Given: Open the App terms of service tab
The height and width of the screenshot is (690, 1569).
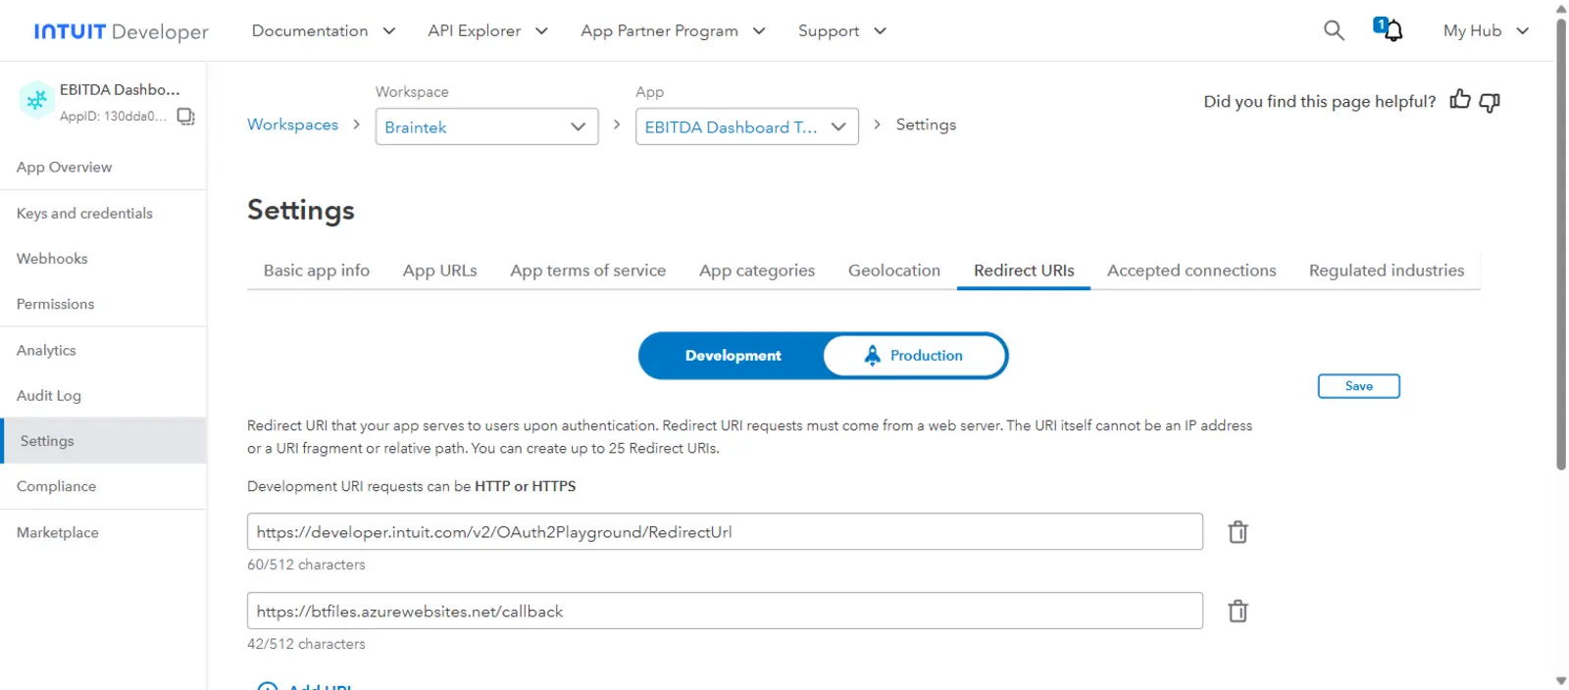Looking at the screenshot, I should point(587,271).
